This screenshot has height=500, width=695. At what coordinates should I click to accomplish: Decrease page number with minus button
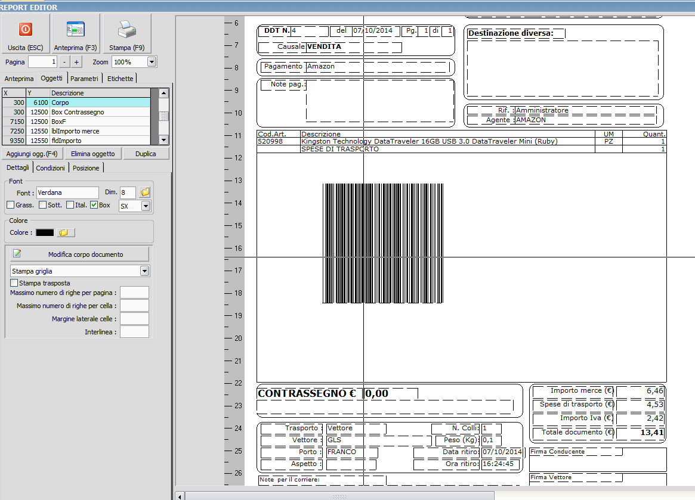tap(64, 62)
